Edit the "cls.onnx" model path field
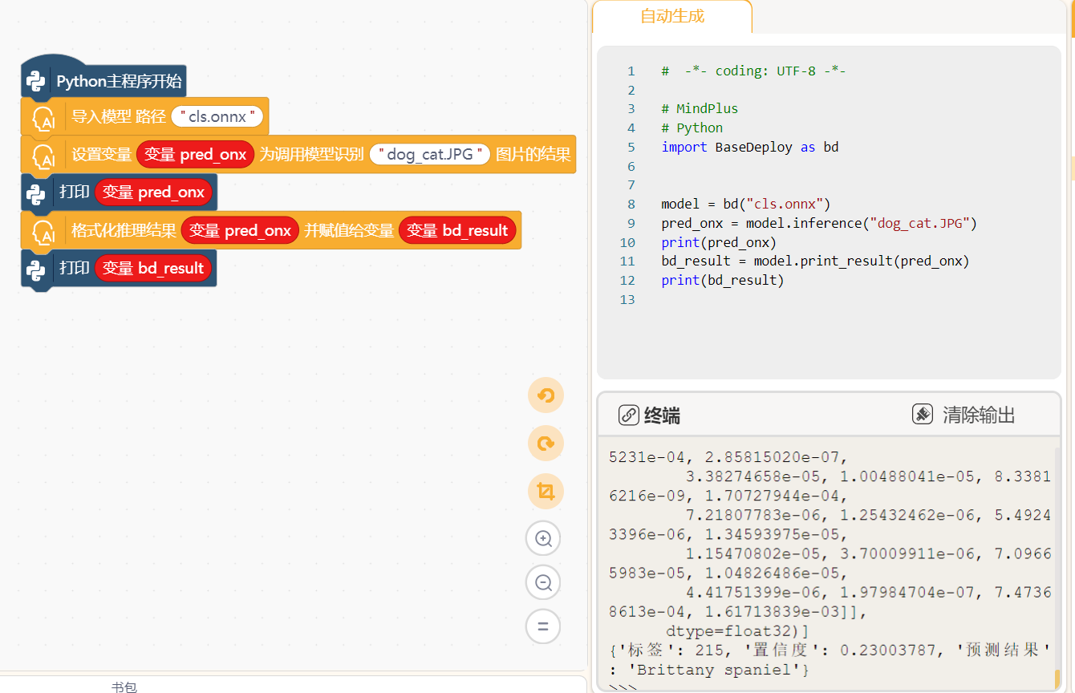This screenshot has width=1075, height=693. [217, 117]
